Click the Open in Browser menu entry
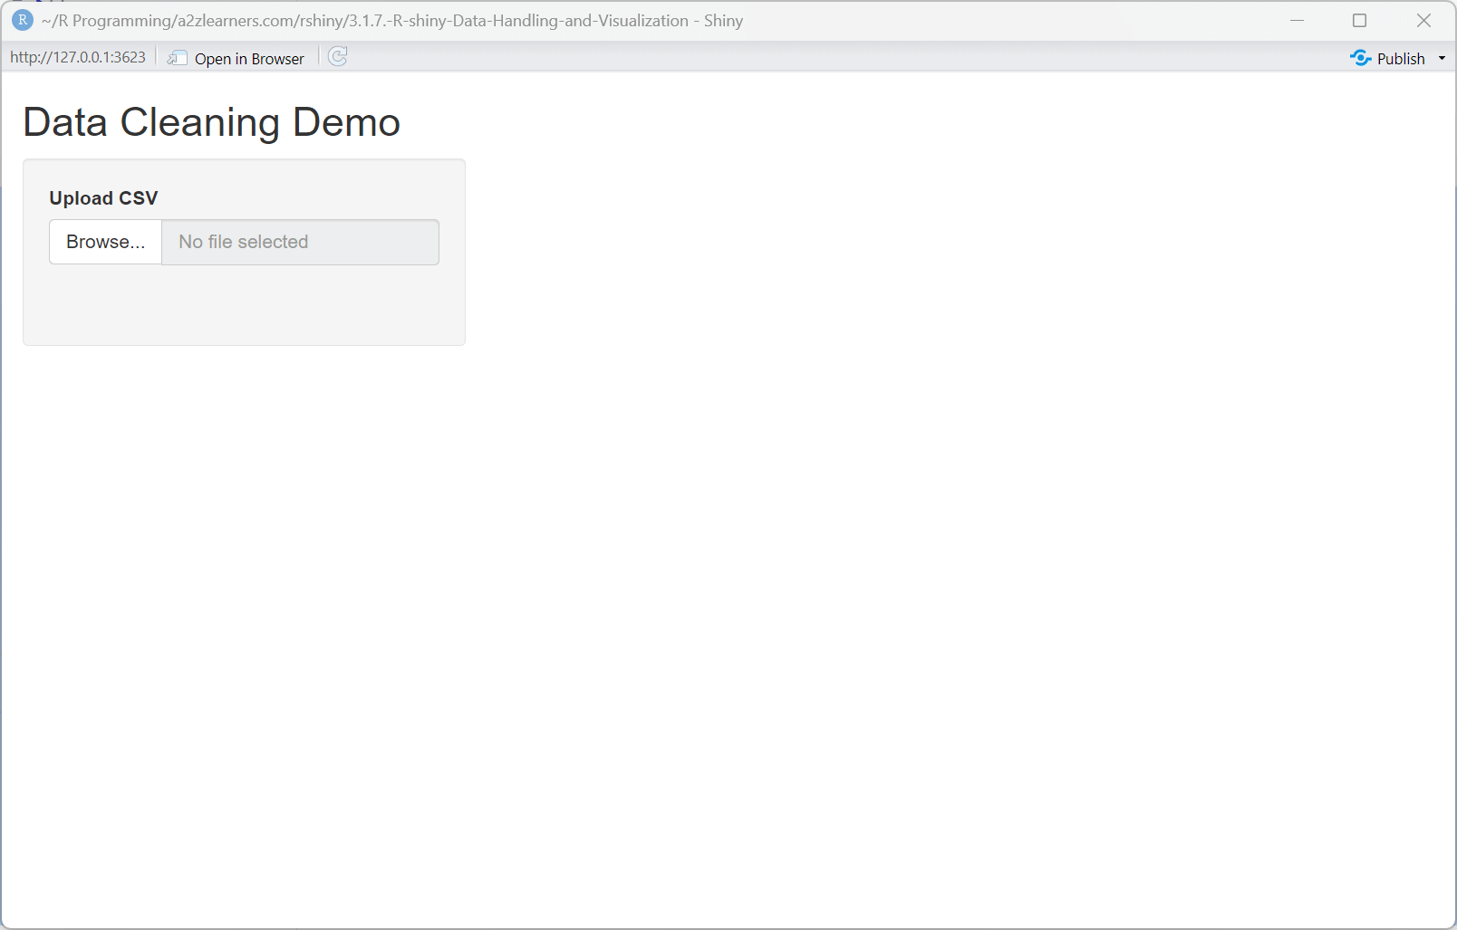 pyautogui.click(x=248, y=58)
